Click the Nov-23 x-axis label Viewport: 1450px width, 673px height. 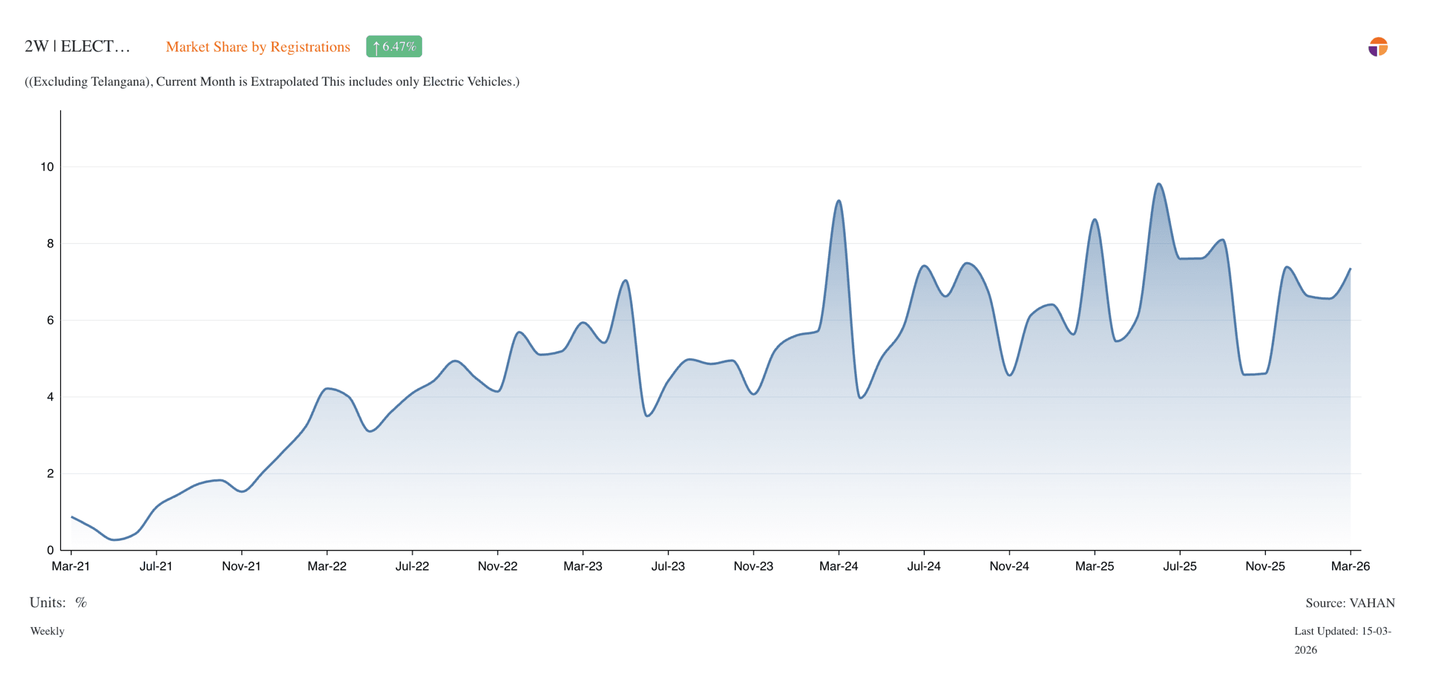coord(753,565)
